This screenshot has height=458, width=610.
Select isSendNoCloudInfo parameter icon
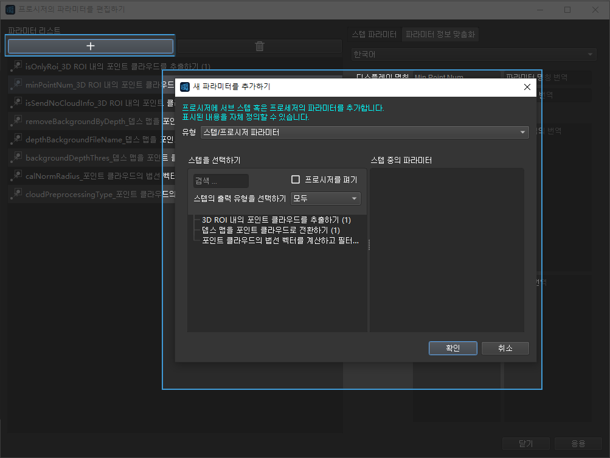pos(17,102)
